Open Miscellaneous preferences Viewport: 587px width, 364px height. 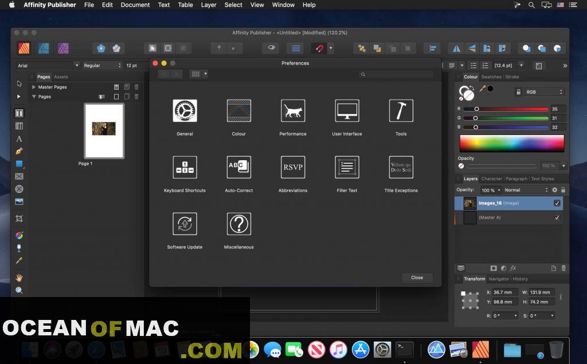(x=239, y=224)
